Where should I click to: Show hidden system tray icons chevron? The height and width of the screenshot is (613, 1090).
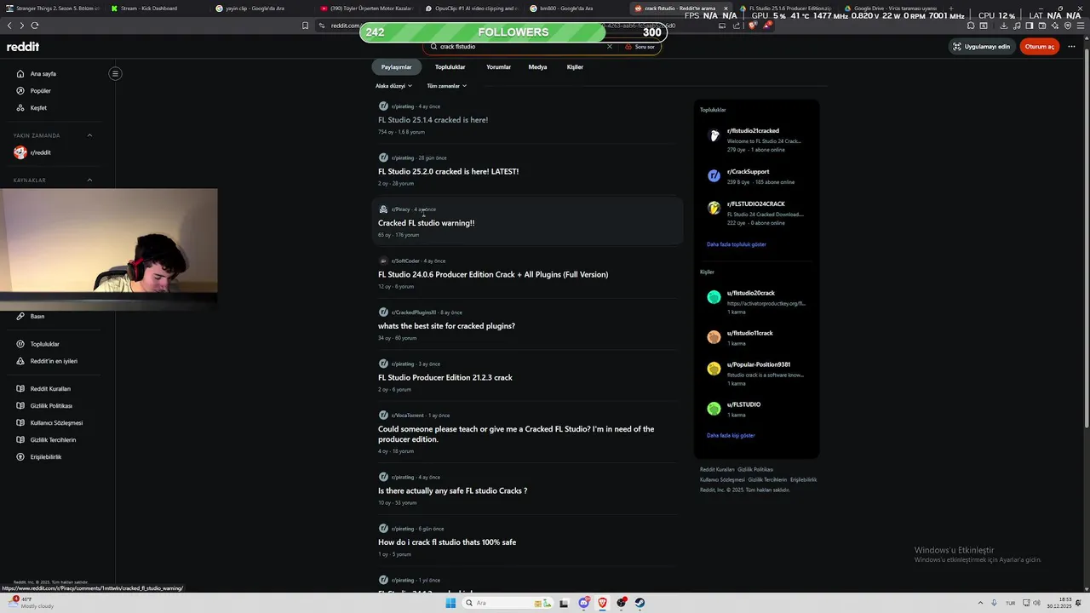point(978,603)
